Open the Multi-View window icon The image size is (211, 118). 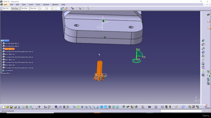tap(102, 107)
